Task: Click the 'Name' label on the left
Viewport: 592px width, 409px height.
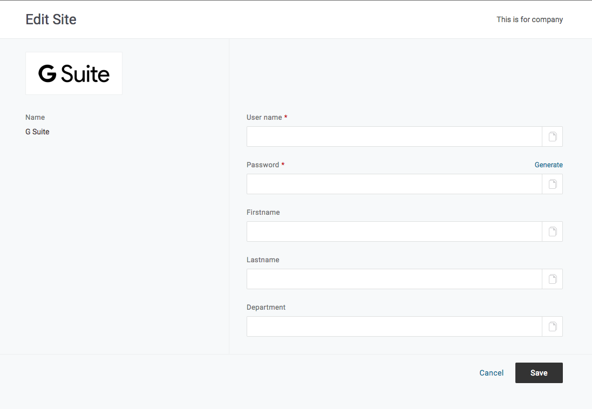Action: pyautogui.click(x=35, y=118)
